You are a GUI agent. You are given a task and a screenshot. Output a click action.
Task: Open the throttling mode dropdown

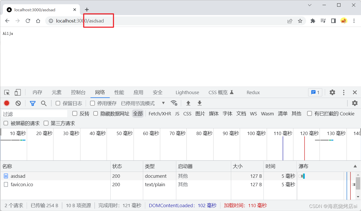(x=163, y=103)
